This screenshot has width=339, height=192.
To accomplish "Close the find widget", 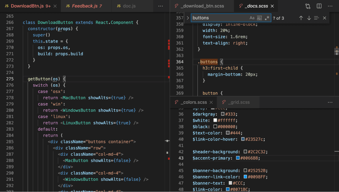I will 325,18.
